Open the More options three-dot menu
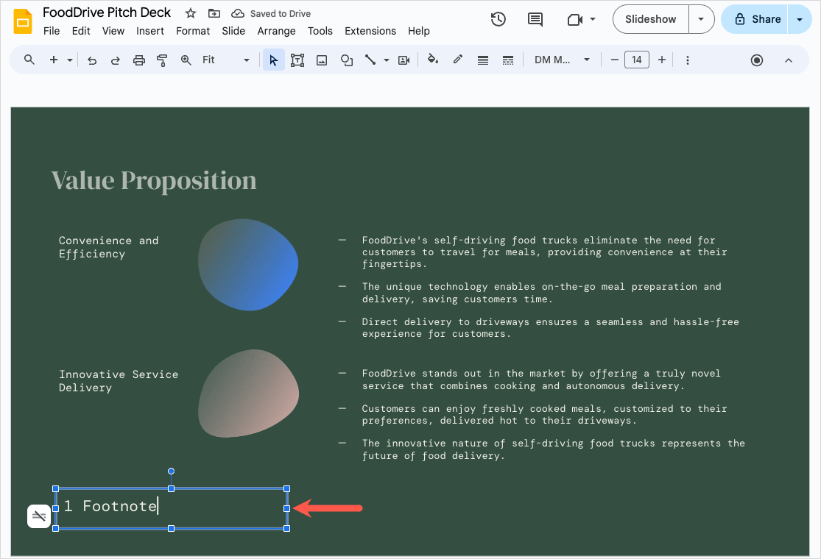 (688, 60)
